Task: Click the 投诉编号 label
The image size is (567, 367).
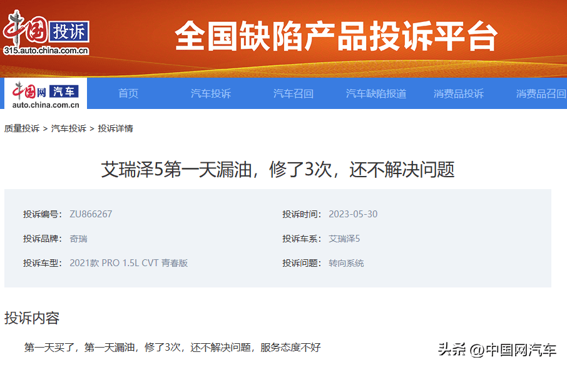Action: tap(43, 214)
